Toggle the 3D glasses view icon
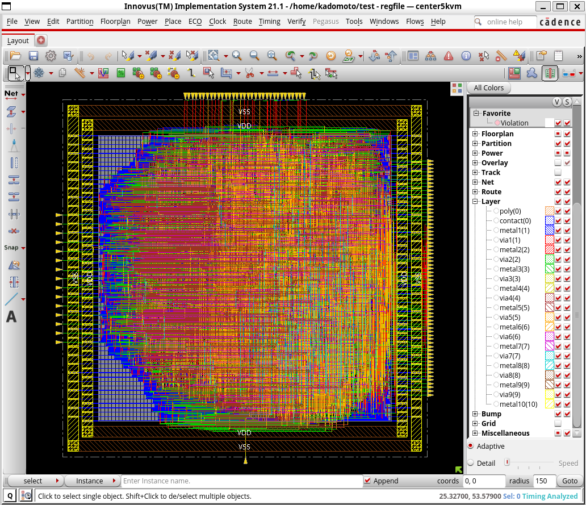586x505 pixels. (x=568, y=73)
